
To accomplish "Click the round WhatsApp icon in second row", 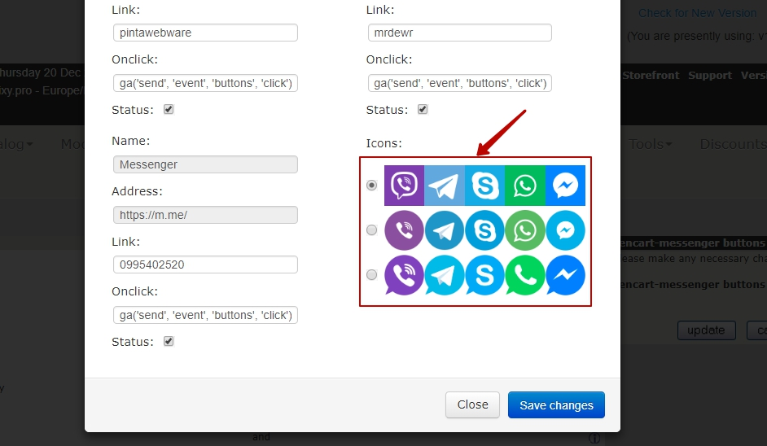I will click(525, 230).
